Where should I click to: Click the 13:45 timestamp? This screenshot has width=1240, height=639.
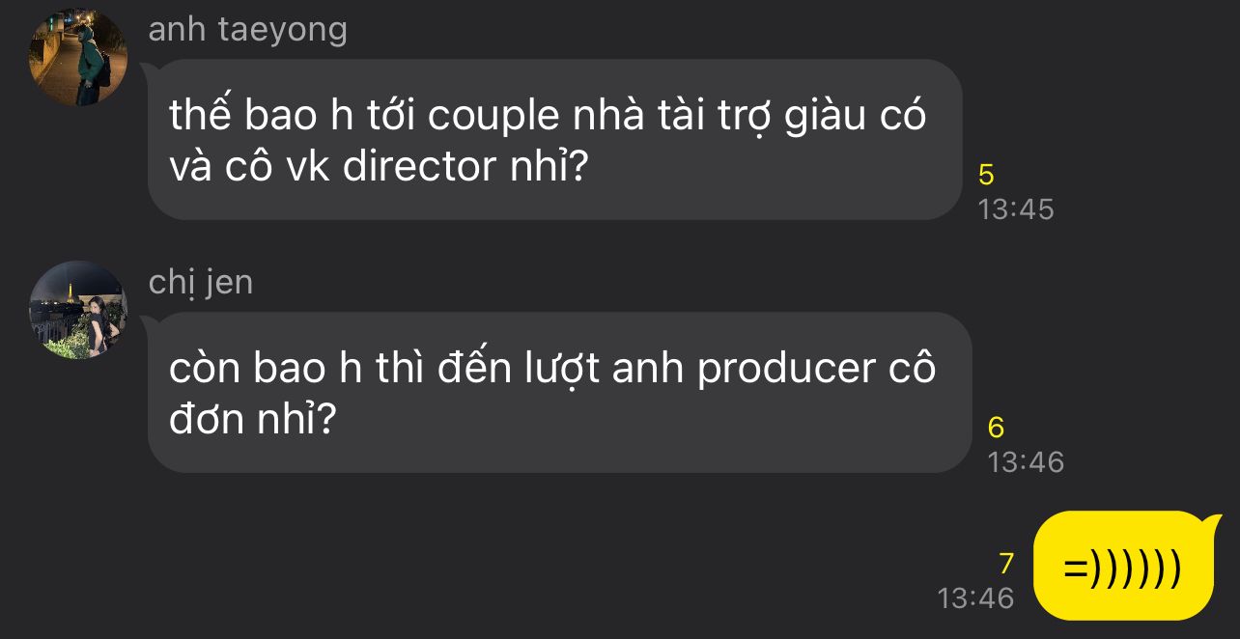pyautogui.click(x=1015, y=209)
